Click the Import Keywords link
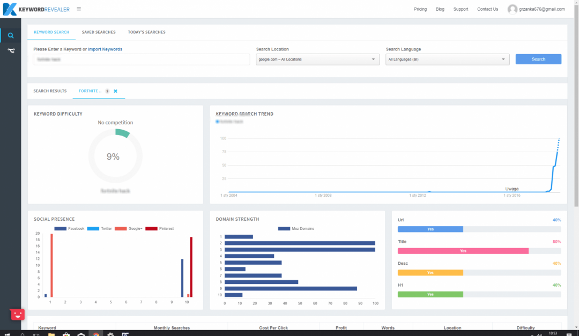Screen dimensions: 579x336 coord(105,49)
